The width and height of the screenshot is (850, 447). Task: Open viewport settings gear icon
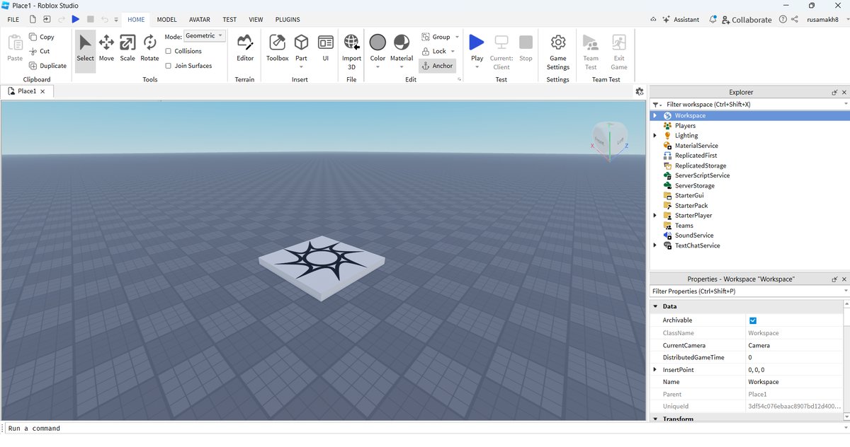pyautogui.click(x=640, y=91)
